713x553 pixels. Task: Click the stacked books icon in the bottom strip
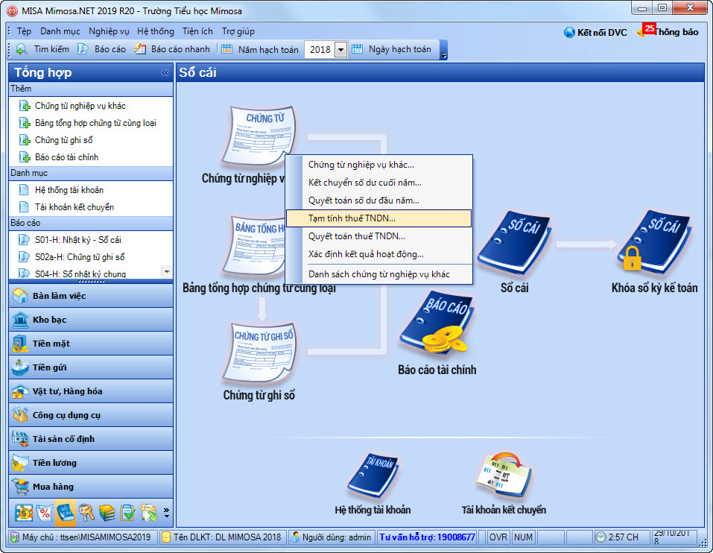click(107, 513)
